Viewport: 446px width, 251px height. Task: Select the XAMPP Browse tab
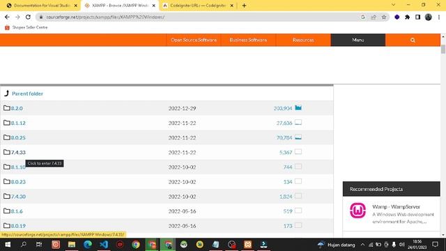120,6
